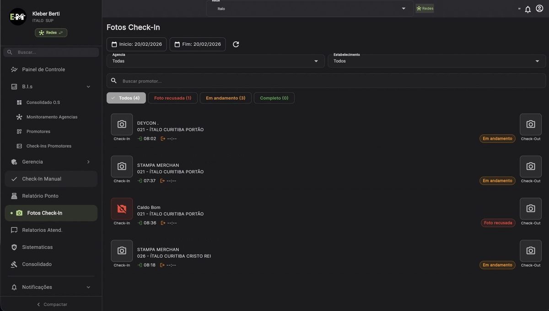549x311 pixels.
Task: Activate the Em andamento (3) filter
Action: tap(226, 97)
